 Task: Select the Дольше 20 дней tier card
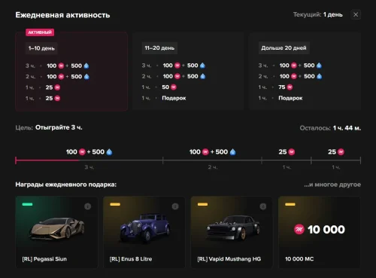(305, 72)
